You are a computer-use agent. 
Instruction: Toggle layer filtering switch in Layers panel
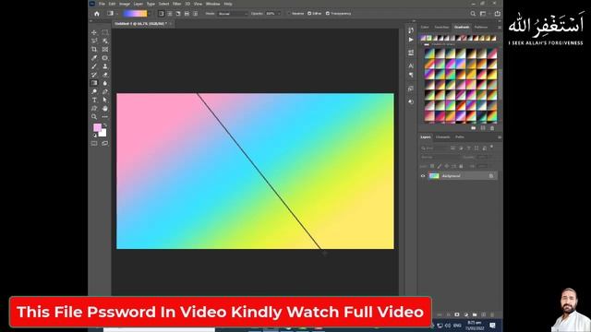[x=492, y=148]
